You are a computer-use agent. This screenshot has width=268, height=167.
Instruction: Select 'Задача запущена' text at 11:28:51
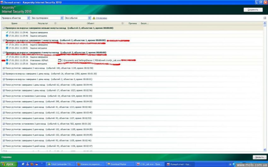[x=38, y=48]
